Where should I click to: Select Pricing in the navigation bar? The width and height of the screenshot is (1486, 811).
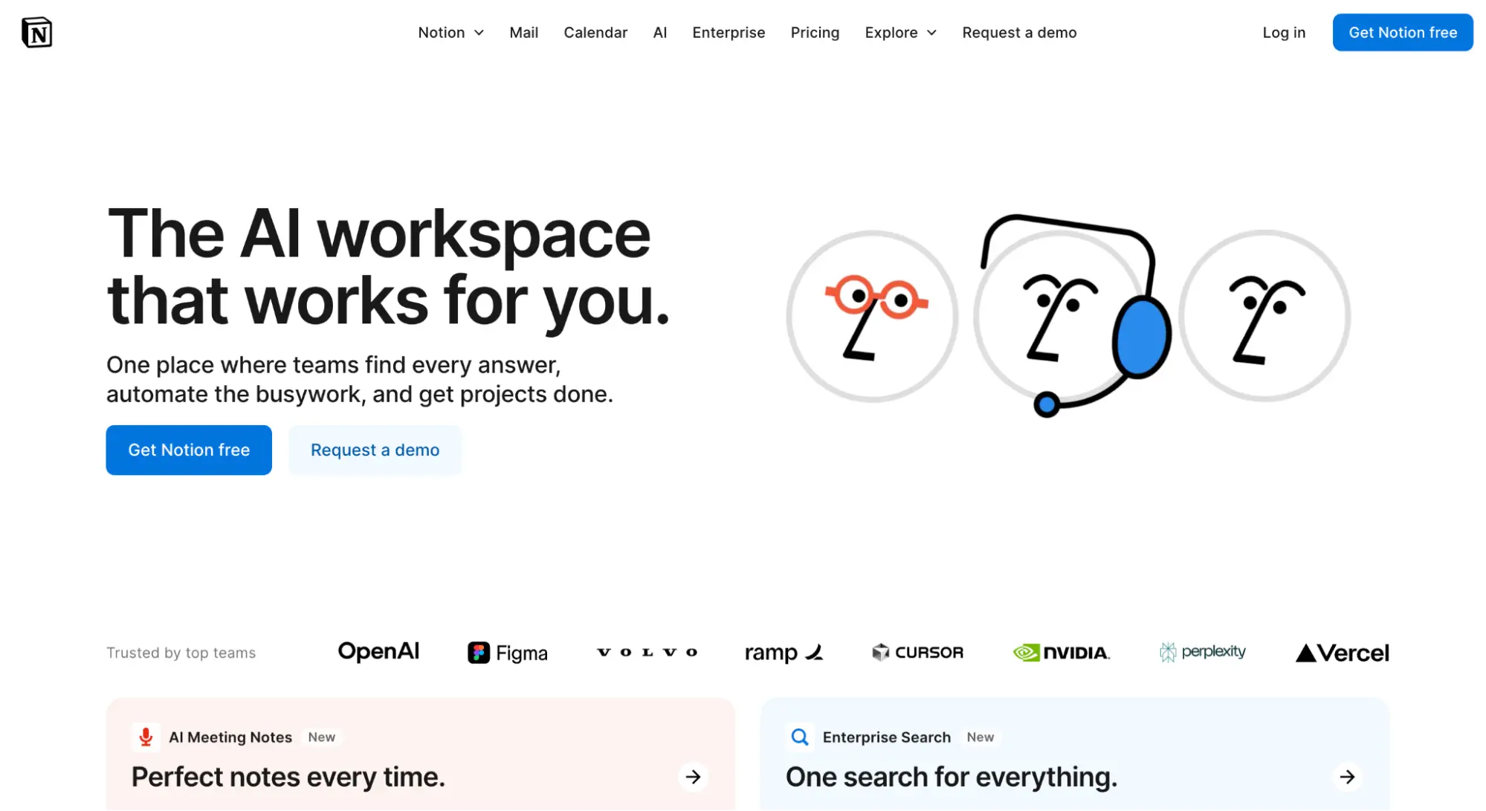[x=815, y=32]
